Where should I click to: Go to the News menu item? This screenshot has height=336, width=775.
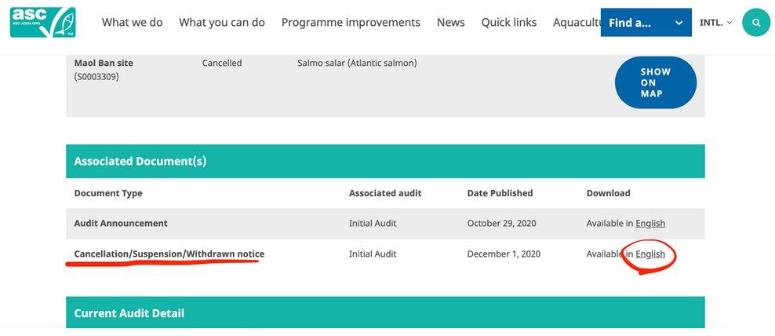[450, 23]
